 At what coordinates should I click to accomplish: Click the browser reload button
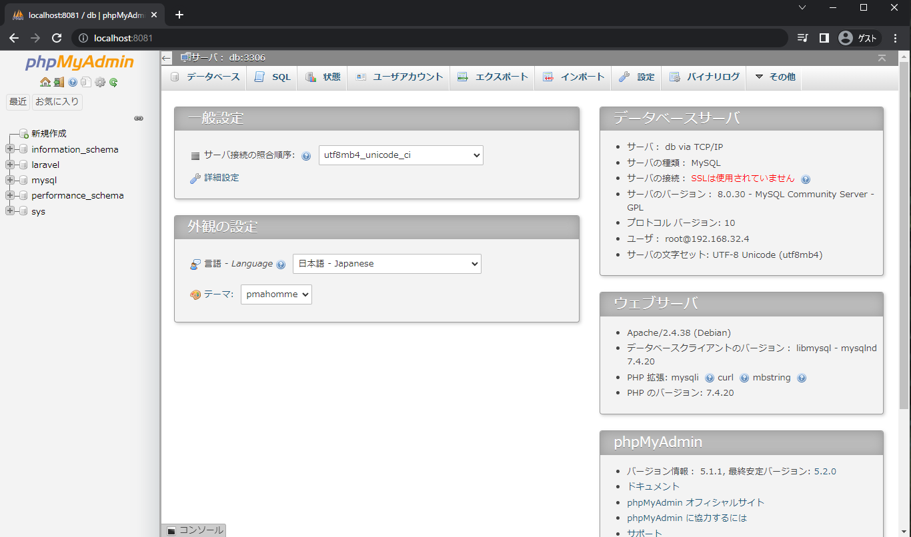pyautogui.click(x=57, y=38)
